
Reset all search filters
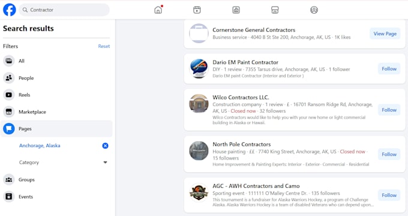tap(104, 46)
